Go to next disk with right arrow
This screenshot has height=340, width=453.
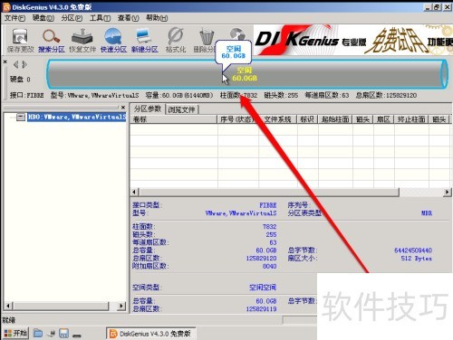[24, 64]
